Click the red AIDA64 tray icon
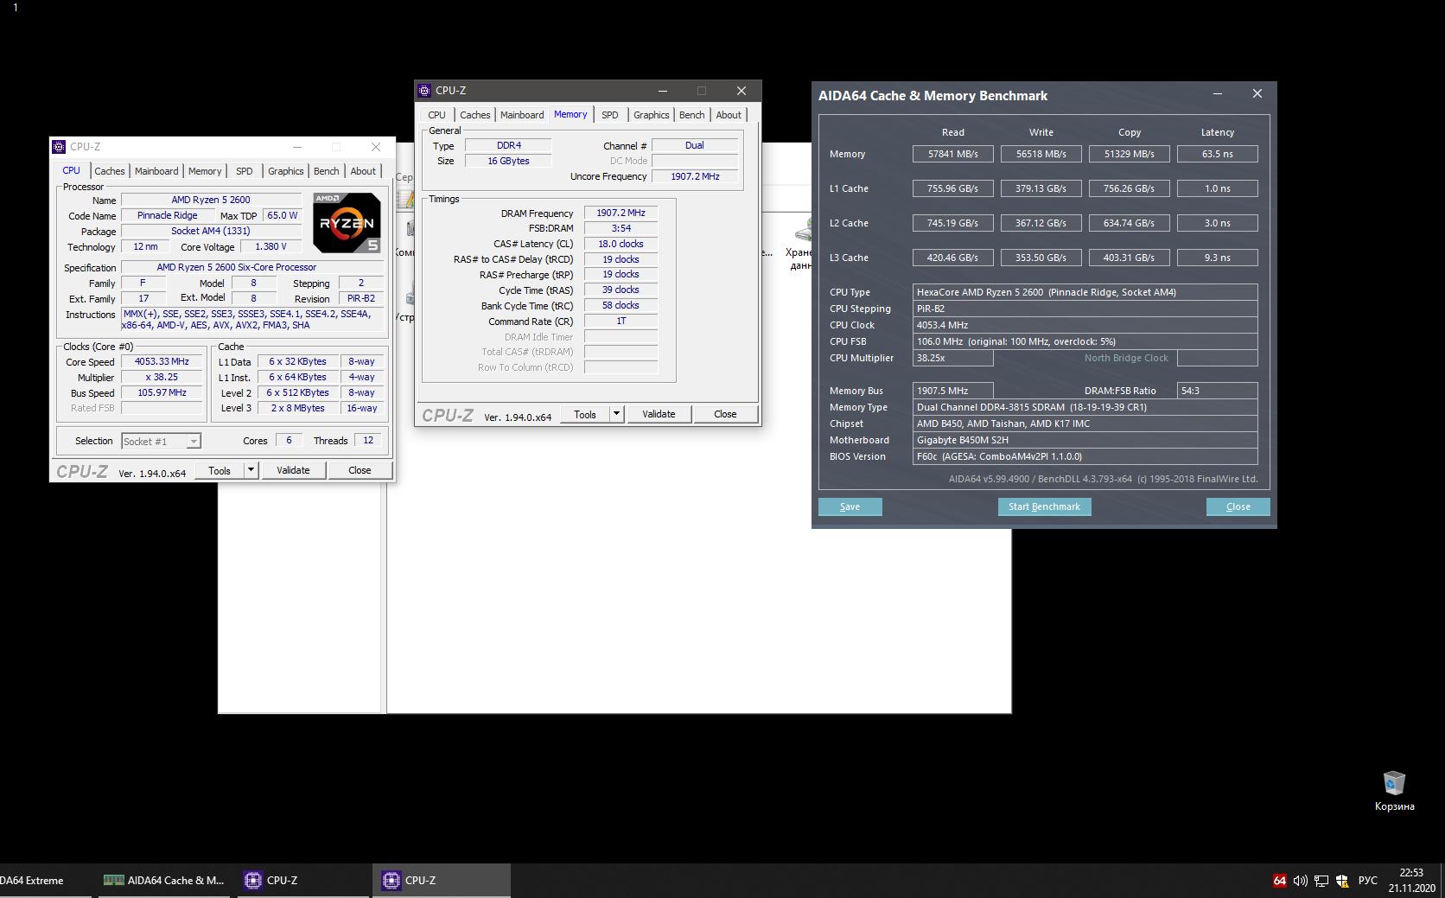Viewport: 1445px width, 898px height. pyautogui.click(x=1279, y=881)
